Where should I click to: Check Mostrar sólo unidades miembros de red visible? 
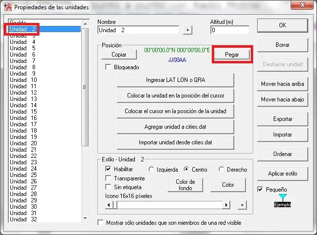[x=100, y=222]
